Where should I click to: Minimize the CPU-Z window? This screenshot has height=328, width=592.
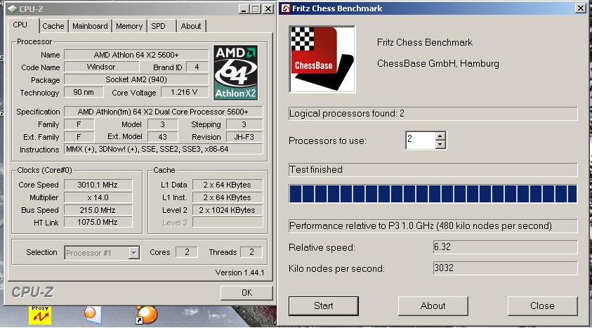point(244,8)
